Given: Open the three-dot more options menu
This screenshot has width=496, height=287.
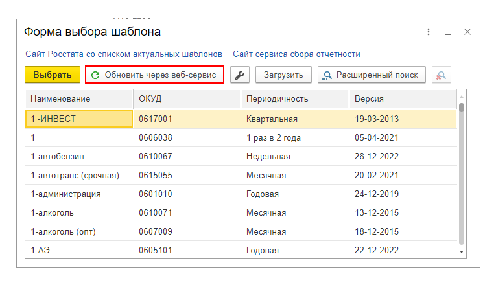Looking at the screenshot, I should [429, 32].
